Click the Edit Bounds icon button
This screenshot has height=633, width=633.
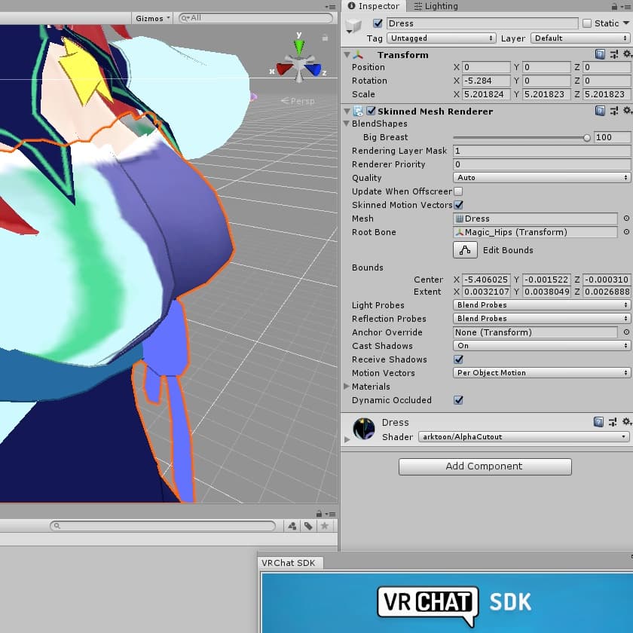[465, 250]
